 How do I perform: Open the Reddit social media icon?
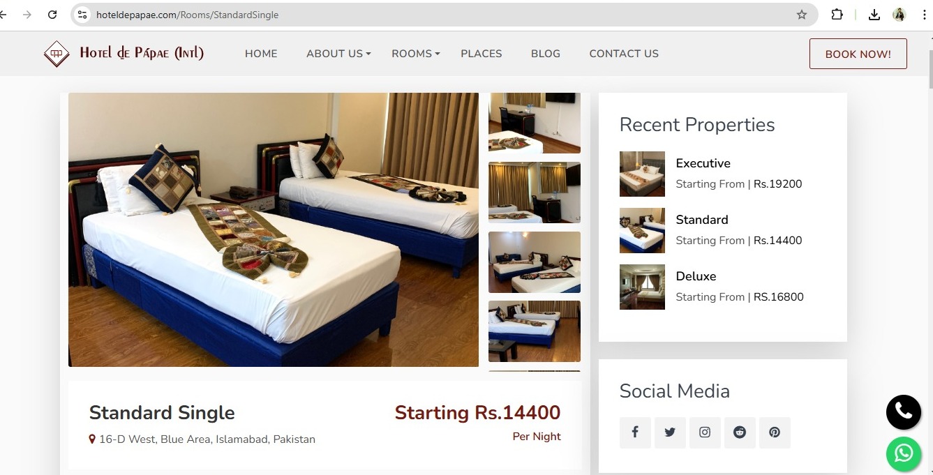pos(740,432)
